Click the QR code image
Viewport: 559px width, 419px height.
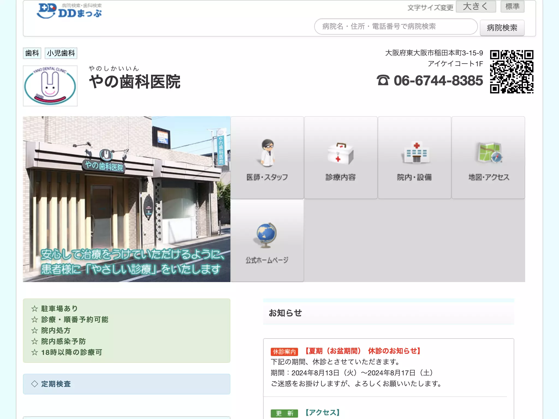(x=512, y=72)
